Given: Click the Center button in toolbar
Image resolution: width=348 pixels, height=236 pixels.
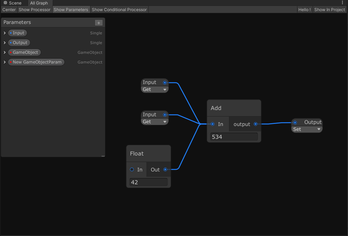Looking at the screenshot, I should tap(9, 10).
